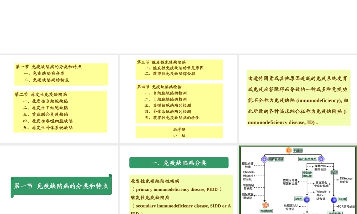Image resolution: width=357 pixels, height=214 pixels.
Task: Expand the 第四节 免疫缺陷病检验 outline
Action: tap(179, 103)
